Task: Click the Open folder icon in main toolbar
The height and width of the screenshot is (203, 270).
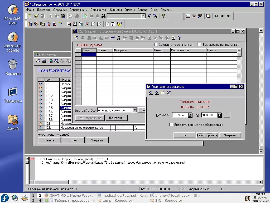Action: point(36,16)
